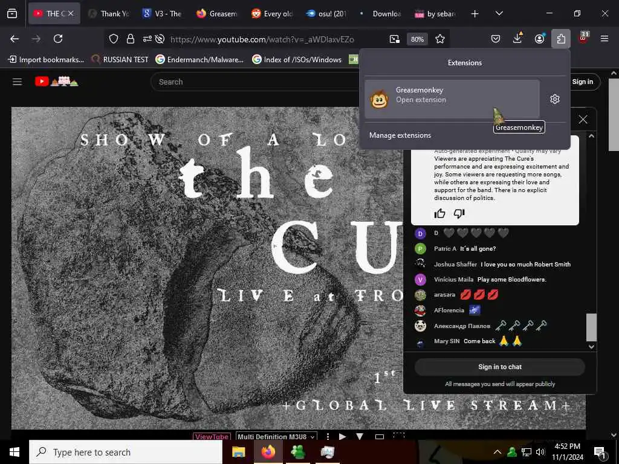Open a new browser tab
619x464 pixels.
pyautogui.click(x=475, y=14)
